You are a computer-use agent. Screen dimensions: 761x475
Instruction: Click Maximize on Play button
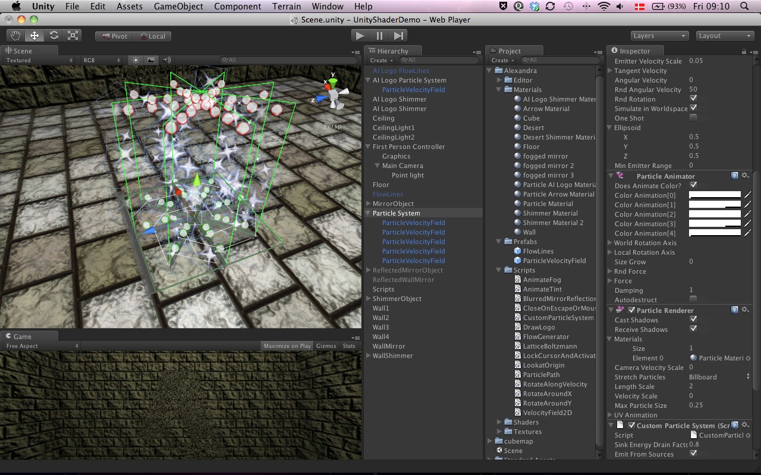(x=287, y=346)
